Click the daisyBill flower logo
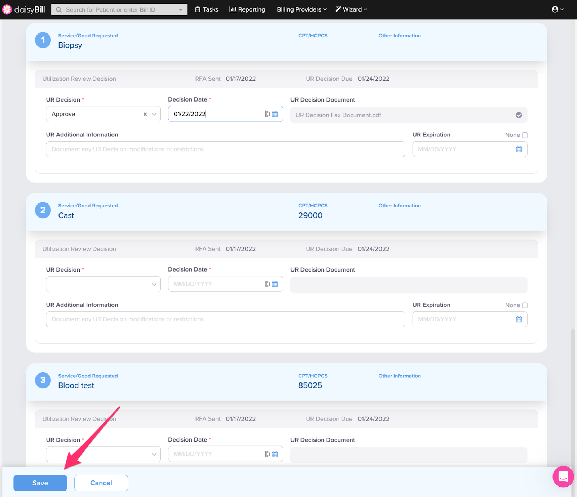Viewport: 577px width, 497px height. click(7, 9)
